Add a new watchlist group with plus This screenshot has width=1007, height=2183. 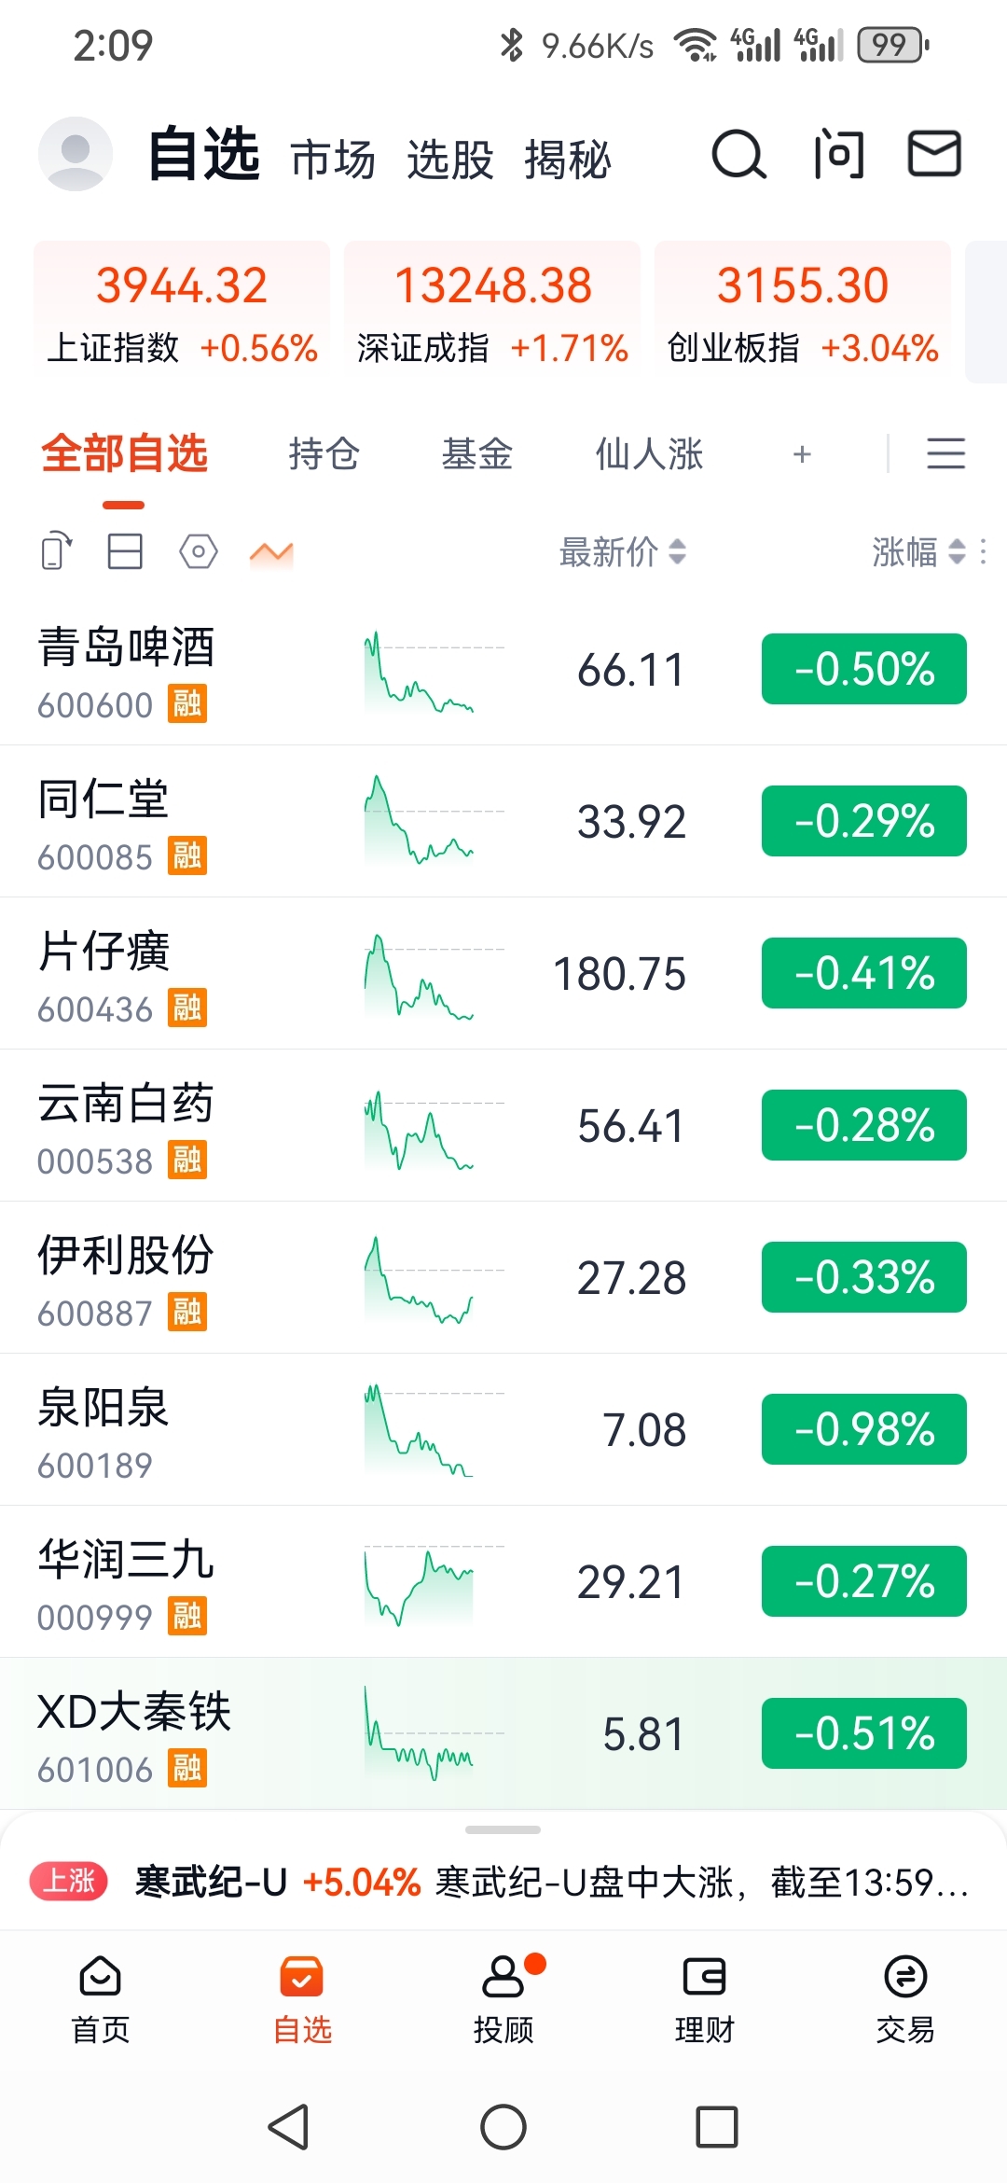[802, 454]
